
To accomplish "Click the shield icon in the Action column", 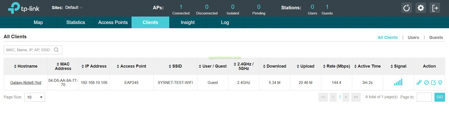I will click(440, 83).
